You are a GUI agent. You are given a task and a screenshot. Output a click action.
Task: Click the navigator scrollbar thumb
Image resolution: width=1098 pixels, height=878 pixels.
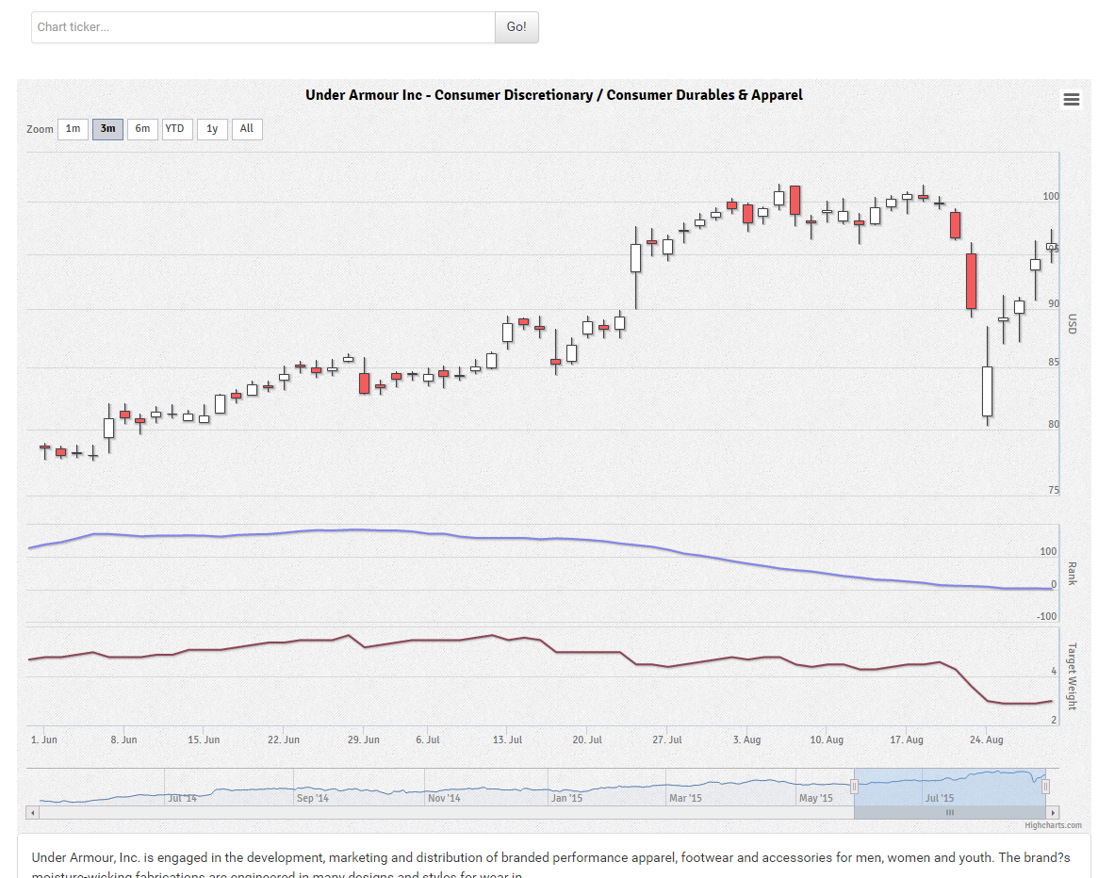click(950, 813)
